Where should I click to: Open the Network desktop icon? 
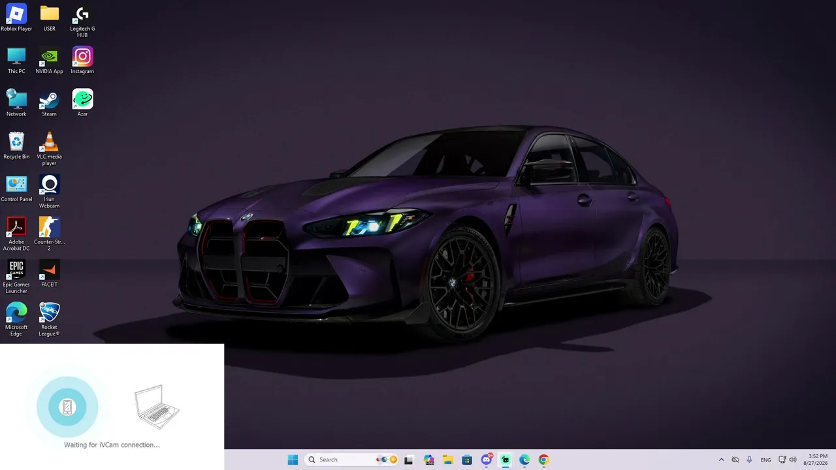pos(16,102)
